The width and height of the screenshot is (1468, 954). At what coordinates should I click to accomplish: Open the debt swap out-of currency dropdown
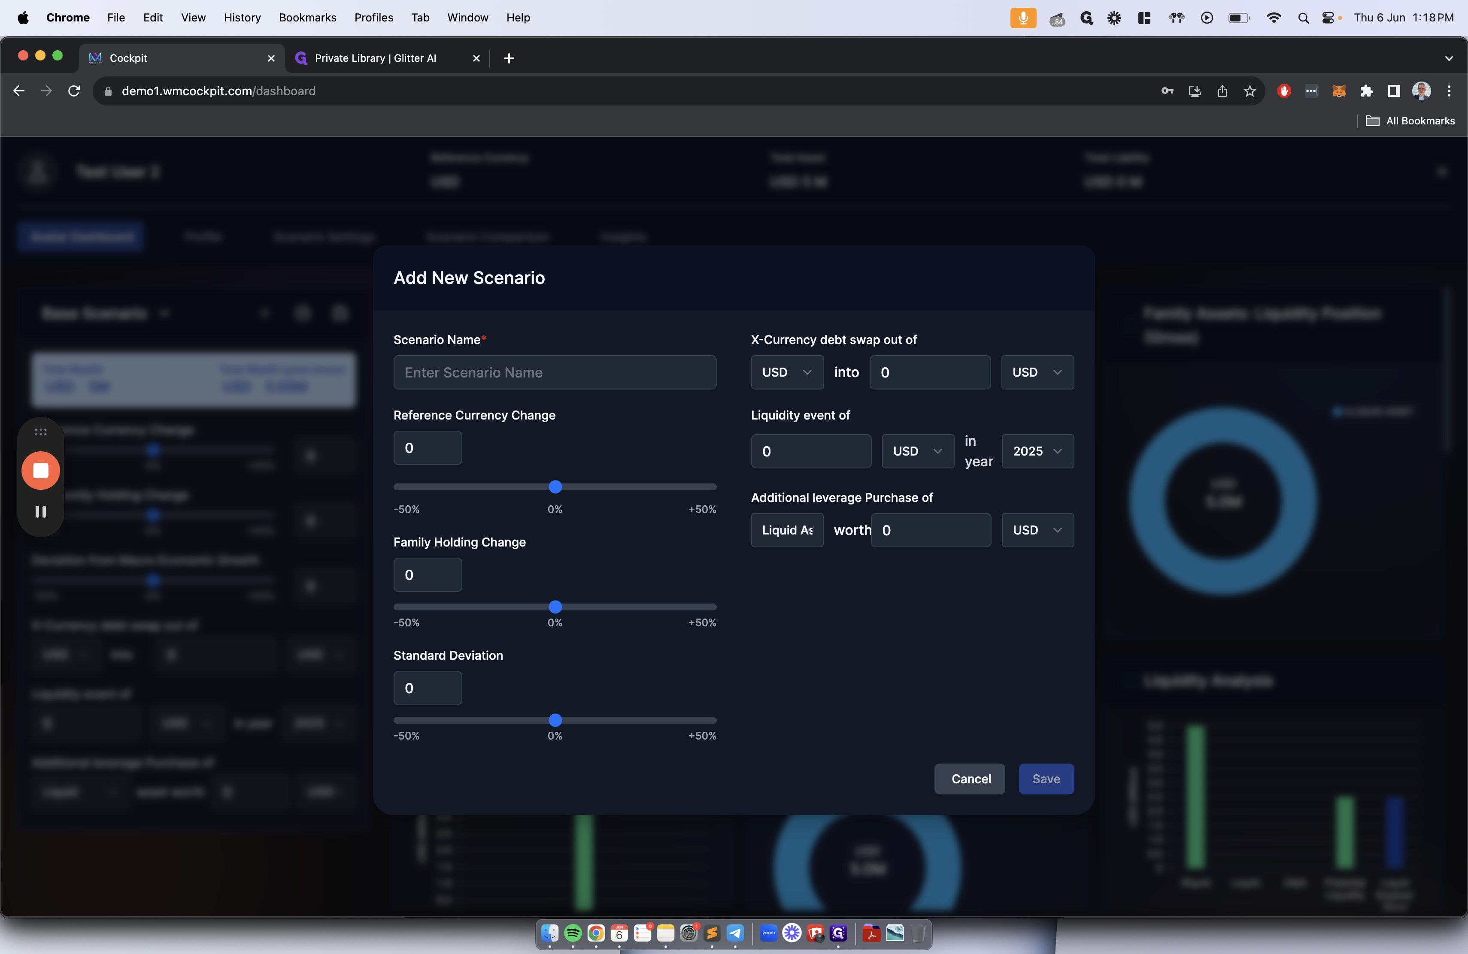click(787, 372)
